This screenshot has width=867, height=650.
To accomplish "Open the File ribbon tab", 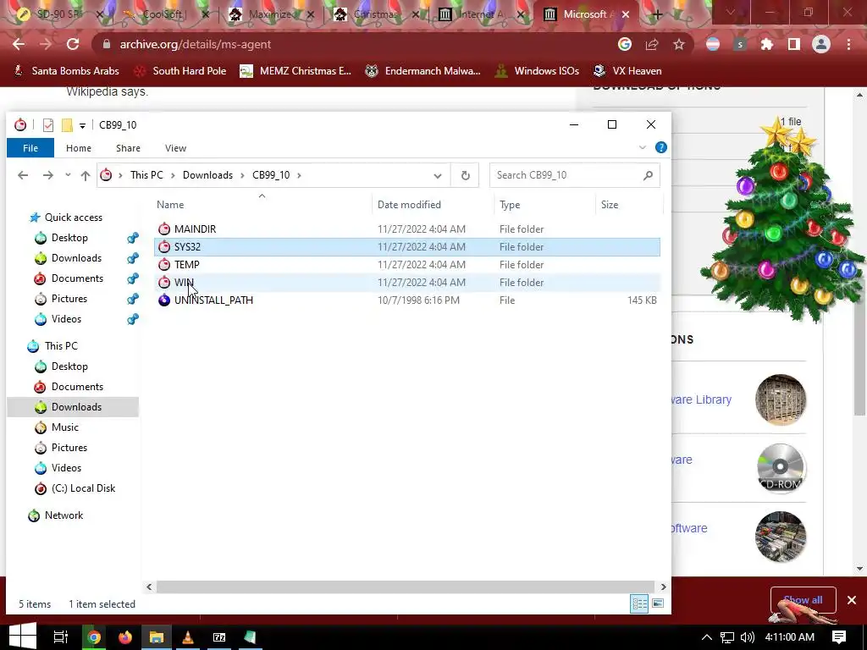I will (x=30, y=147).
